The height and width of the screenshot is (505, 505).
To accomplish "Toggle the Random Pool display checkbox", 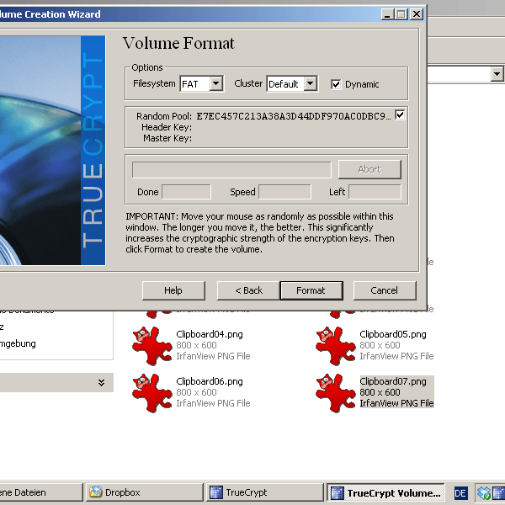I will click(400, 115).
